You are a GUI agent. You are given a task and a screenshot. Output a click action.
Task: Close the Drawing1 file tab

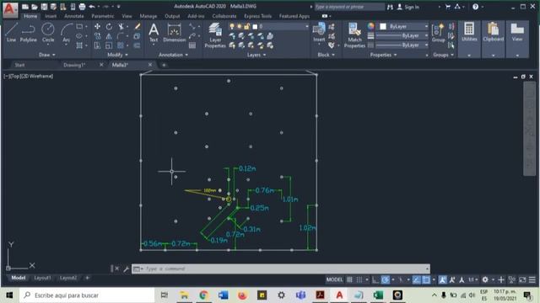pyautogui.click(x=101, y=65)
